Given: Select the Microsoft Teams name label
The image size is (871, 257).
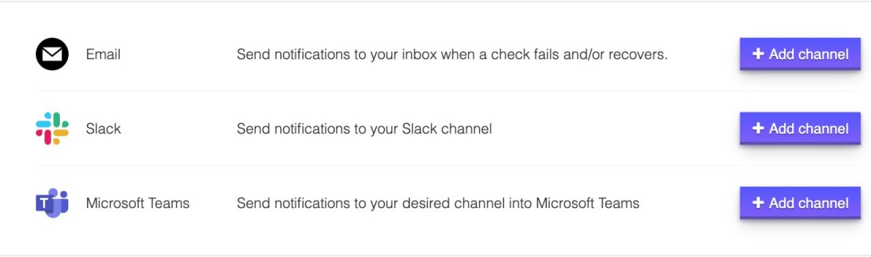Looking at the screenshot, I should (137, 203).
